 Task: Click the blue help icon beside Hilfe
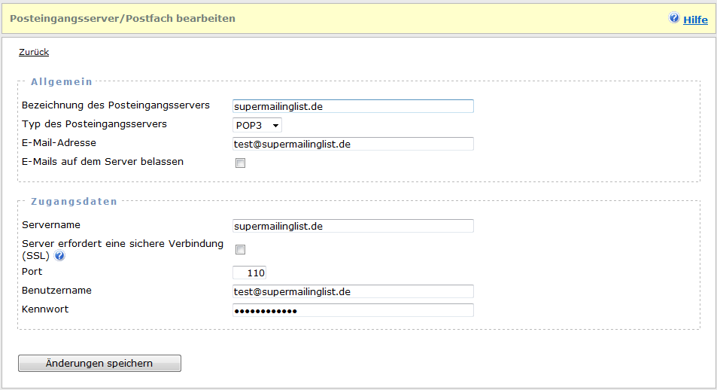[x=674, y=18]
